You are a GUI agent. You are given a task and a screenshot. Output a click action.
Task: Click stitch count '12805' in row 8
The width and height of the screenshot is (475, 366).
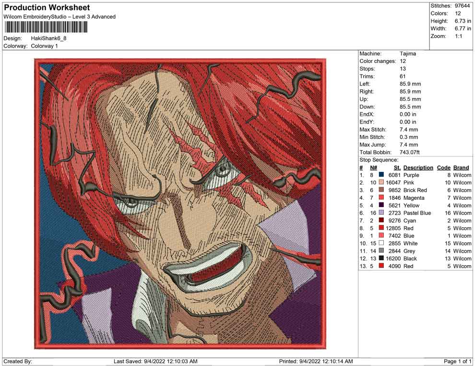(393, 228)
